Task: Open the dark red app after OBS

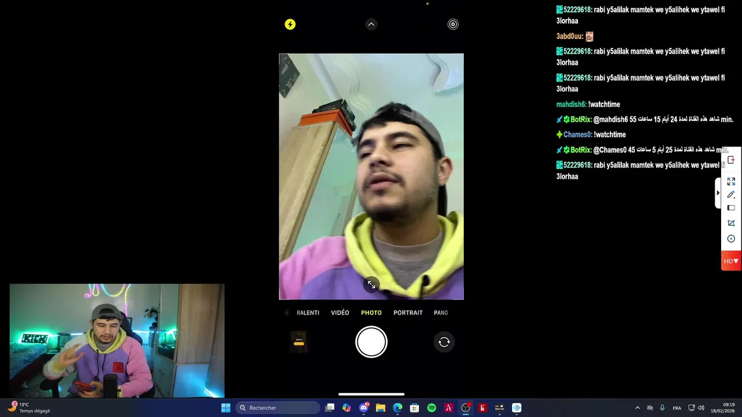Action: 482,408
